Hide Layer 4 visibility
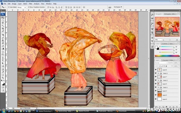 point(156,95)
